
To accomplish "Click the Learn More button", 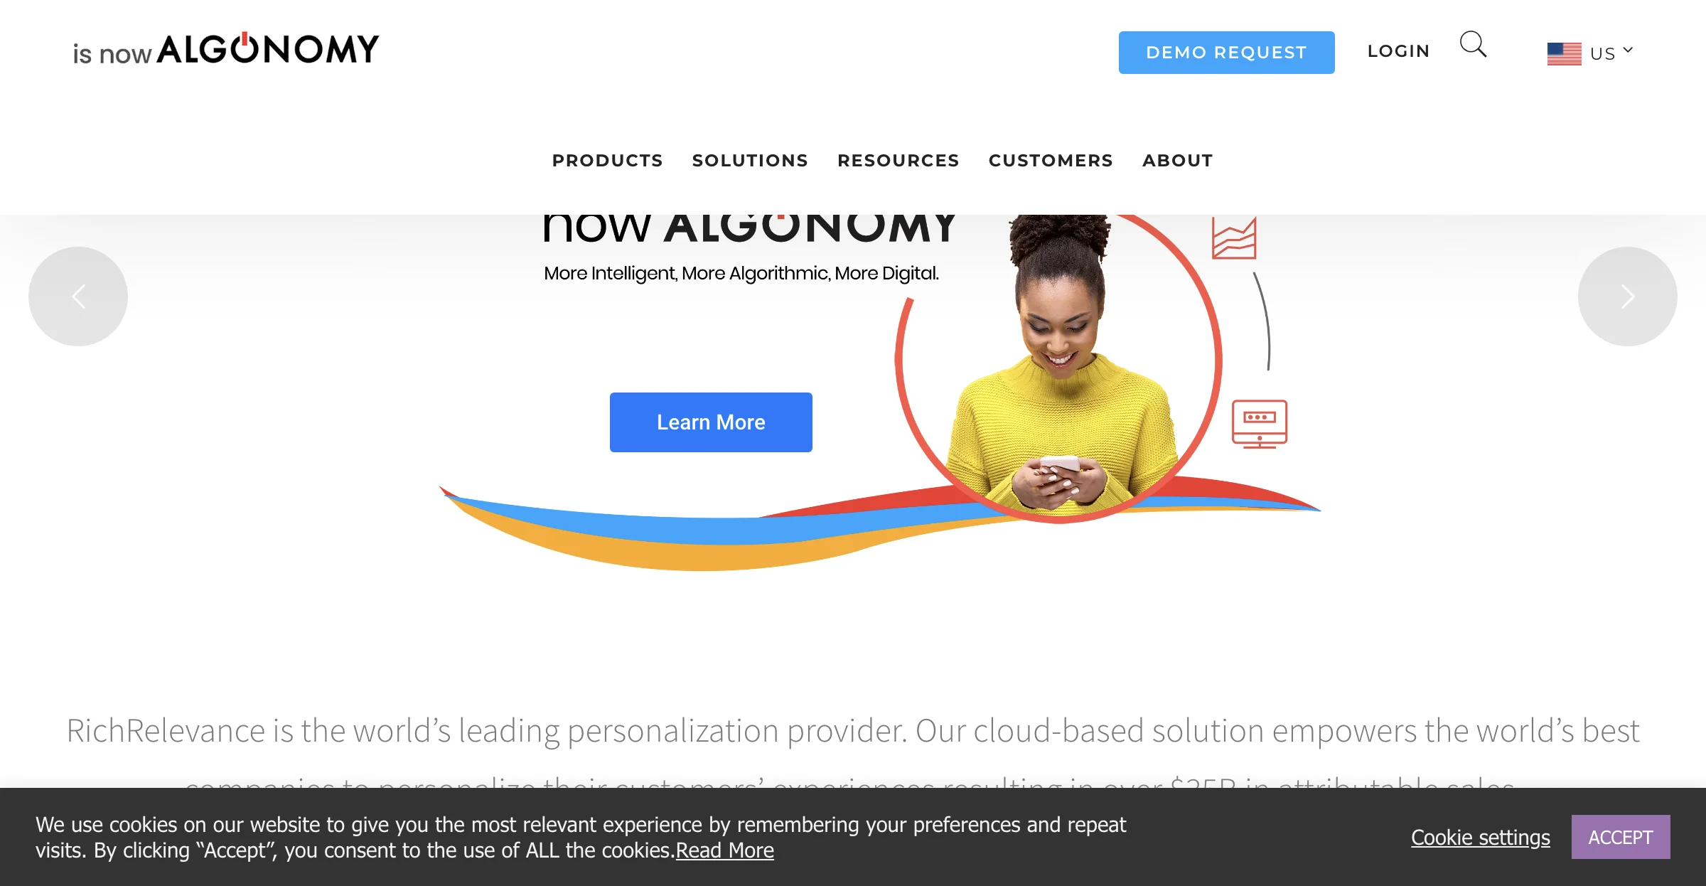I will click(x=711, y=422).
